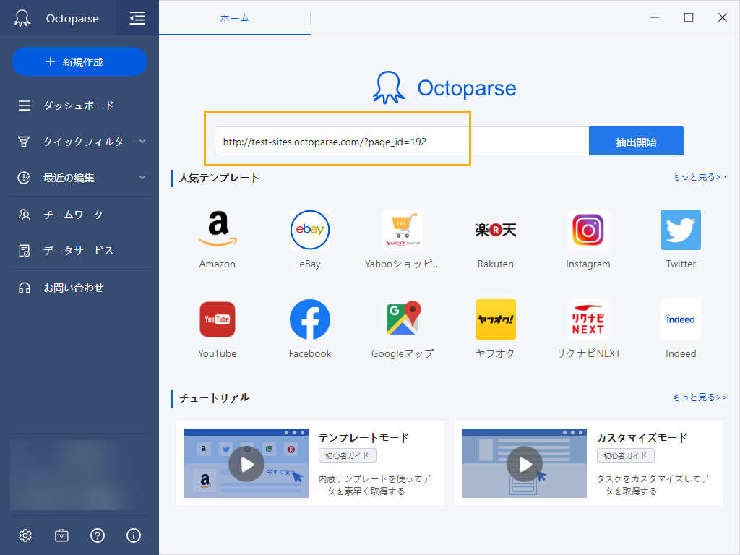Select the Amazon template icon

coord(217,230)
